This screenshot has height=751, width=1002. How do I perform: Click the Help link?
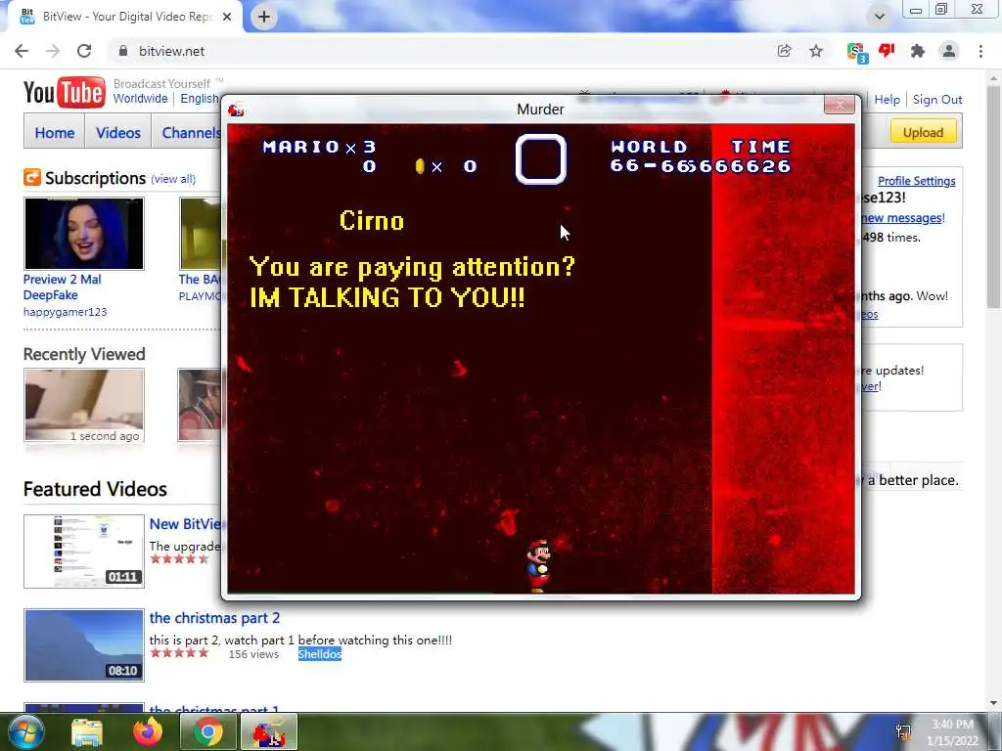(887, 100)
